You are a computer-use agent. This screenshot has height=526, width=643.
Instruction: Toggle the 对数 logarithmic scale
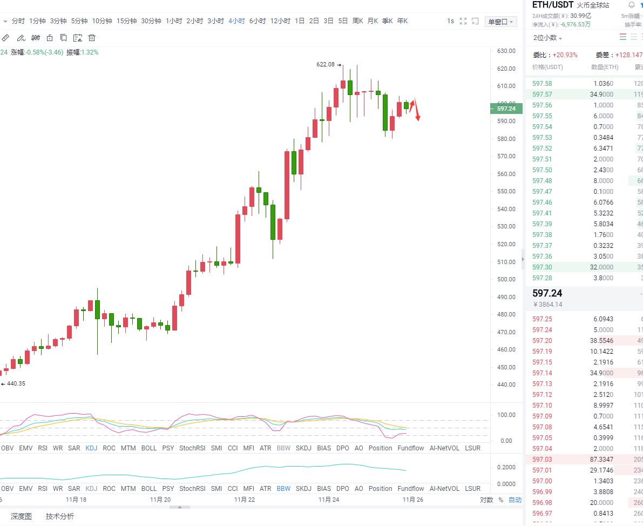click(486, 500)
